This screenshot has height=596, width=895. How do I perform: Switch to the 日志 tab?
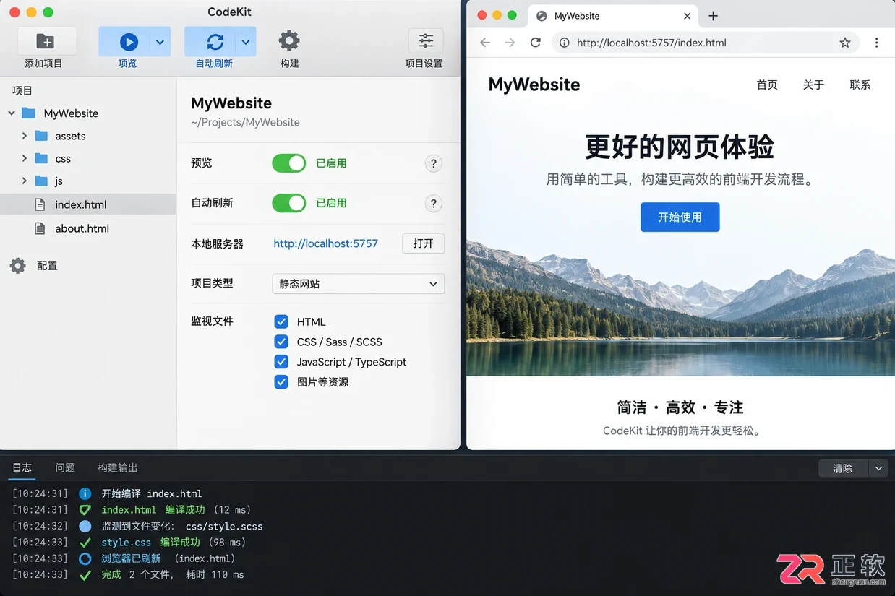22,467
